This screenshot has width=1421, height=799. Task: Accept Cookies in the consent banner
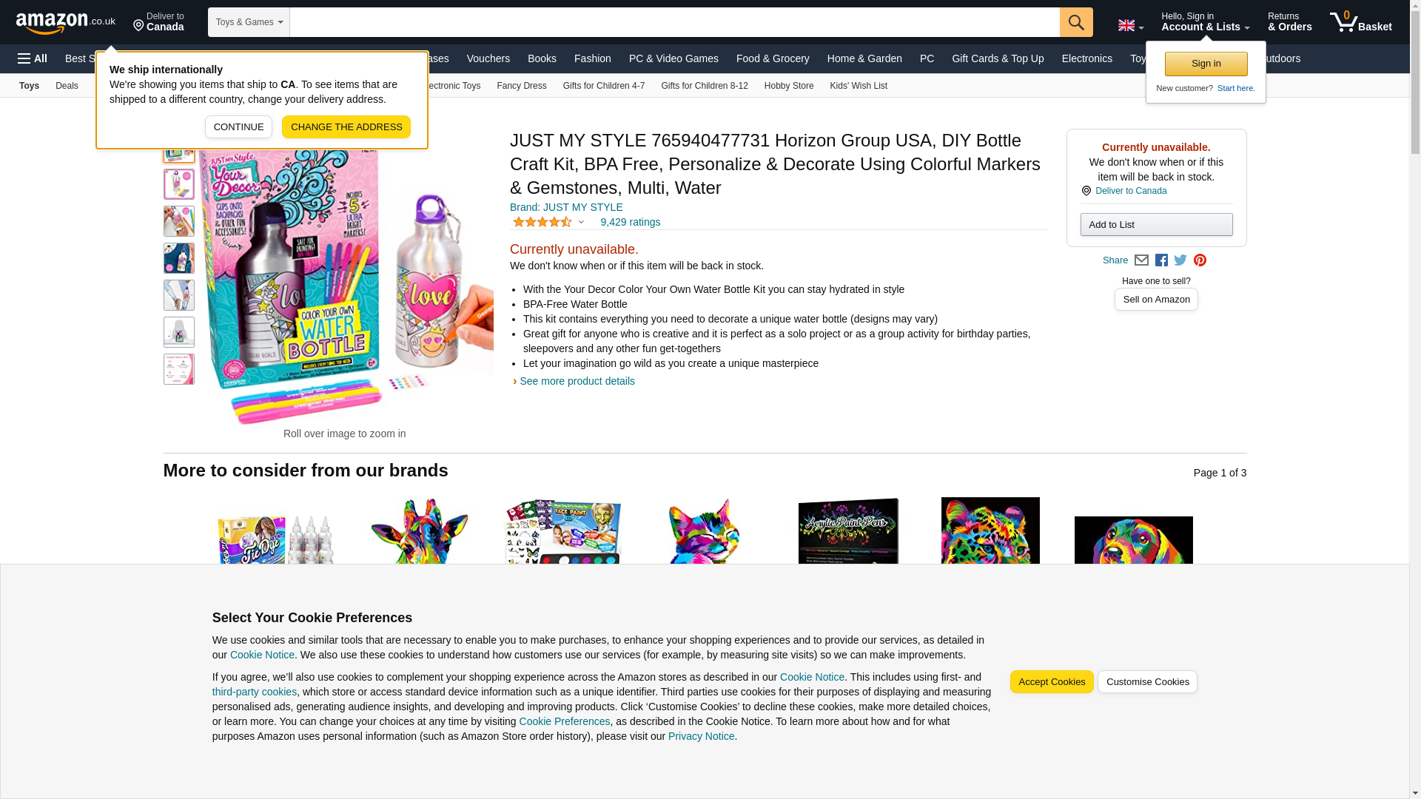pyautogui.click(x=1052, y=682)
